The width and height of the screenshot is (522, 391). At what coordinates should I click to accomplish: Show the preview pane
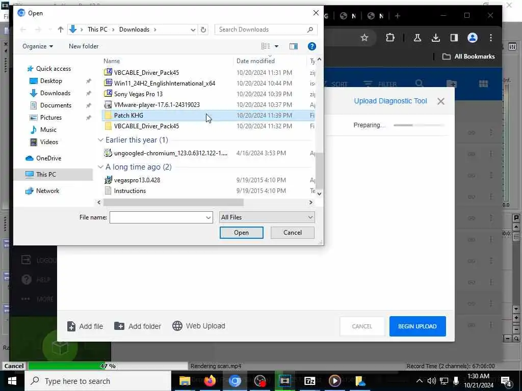pos(293,46)
